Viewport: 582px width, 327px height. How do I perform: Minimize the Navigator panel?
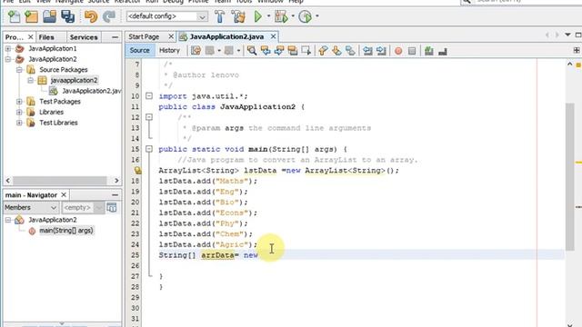tap(115, 195)
